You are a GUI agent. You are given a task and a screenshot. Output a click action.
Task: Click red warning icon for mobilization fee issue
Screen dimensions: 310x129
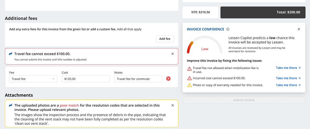pos(189,69)
